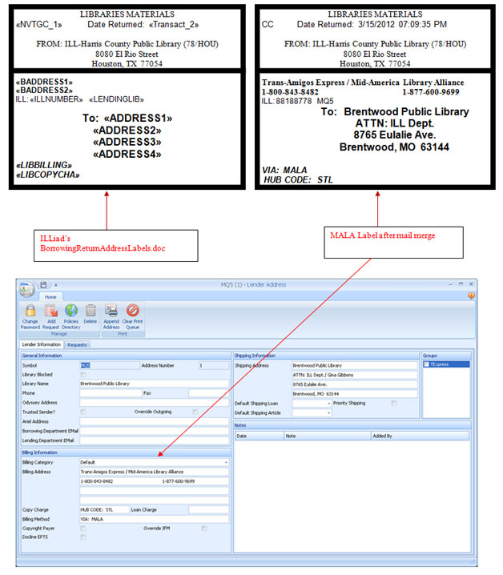Image resolution: width=503 pixels, height=575 pixels.
Task: Click the Borrowing Department EMail field
Action: 154,431
